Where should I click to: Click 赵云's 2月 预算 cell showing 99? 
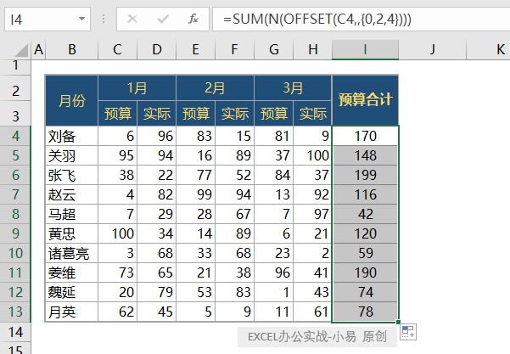click(195, 194)
